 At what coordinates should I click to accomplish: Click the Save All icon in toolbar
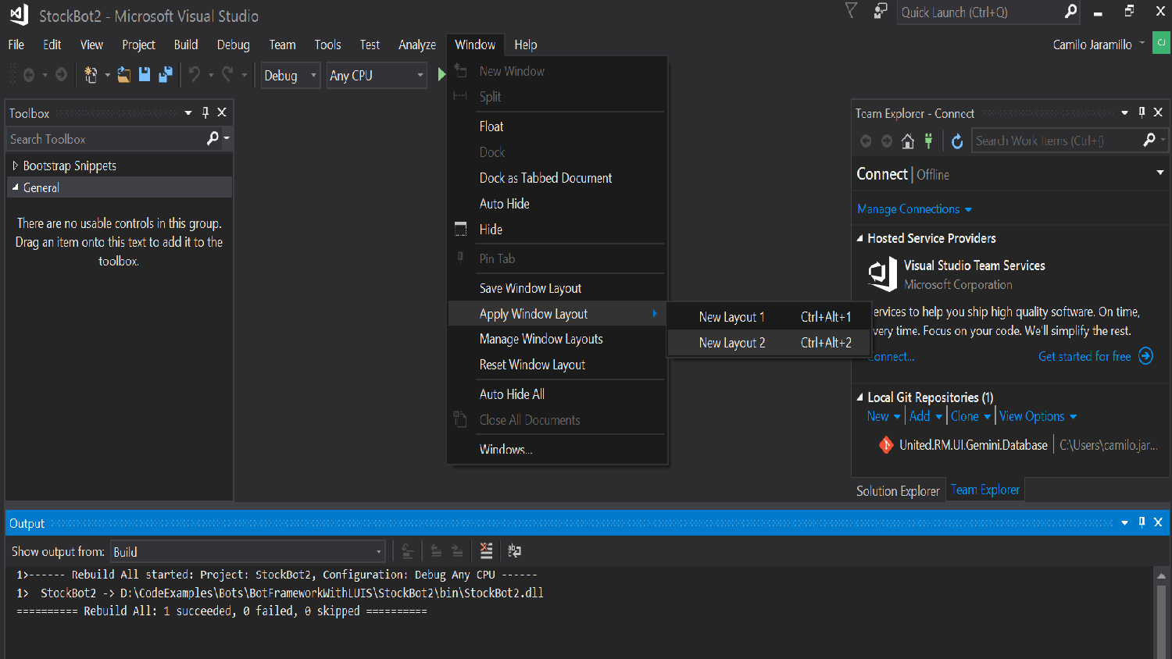(x=166, y=75)
